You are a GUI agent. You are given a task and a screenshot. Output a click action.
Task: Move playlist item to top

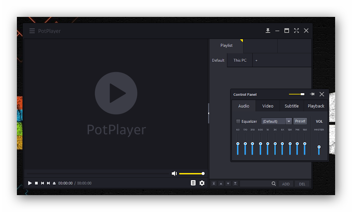(x=214, y=184)
